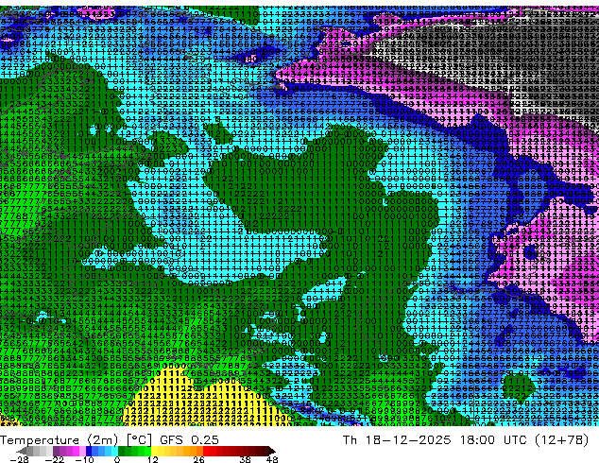Select the light pink legend swatch
Image resolution: width=599 pixels, height=463 pixels.
coord(82,451)
